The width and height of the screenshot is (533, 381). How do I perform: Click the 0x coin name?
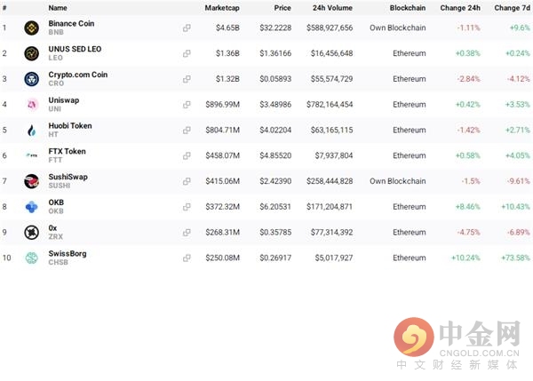pos(52,228)
